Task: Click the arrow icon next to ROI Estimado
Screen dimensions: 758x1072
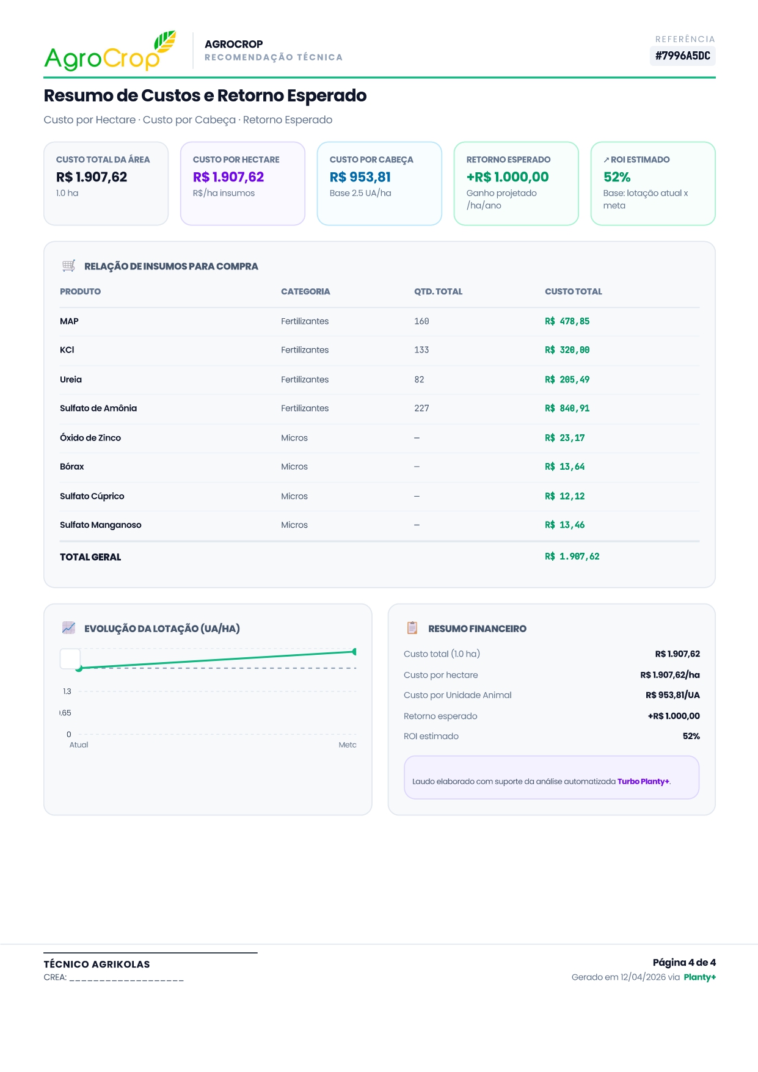Action: point(606,160)
